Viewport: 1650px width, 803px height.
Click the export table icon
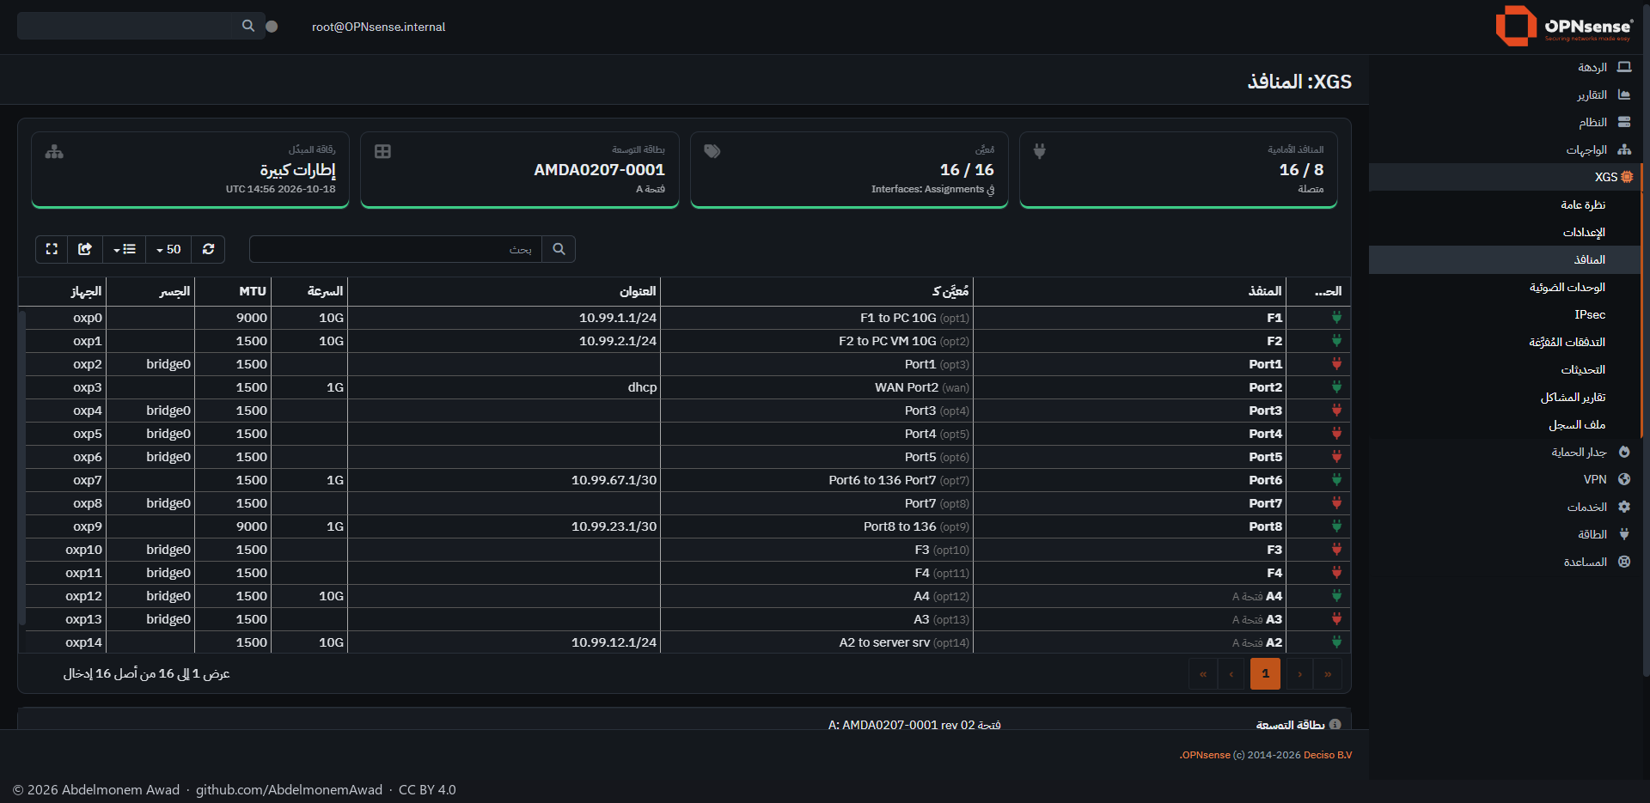85,249
